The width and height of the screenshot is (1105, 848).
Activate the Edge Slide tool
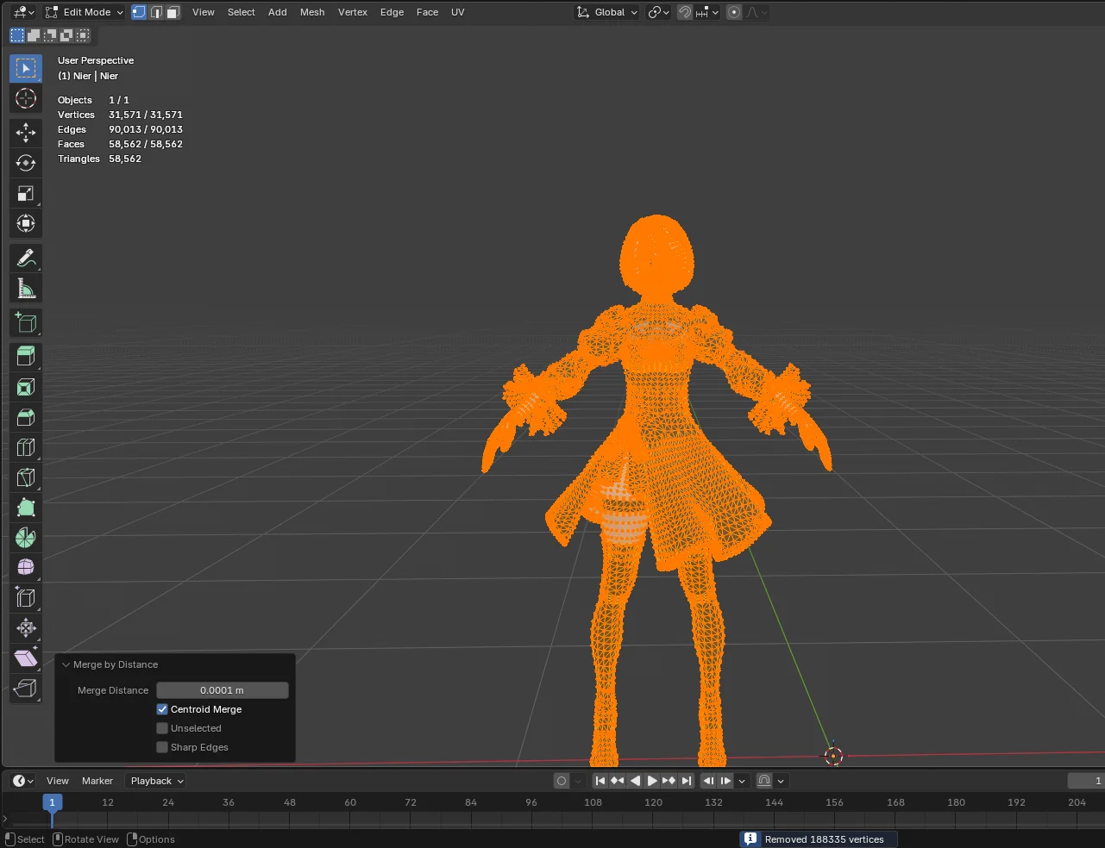[x=26, y=597]
